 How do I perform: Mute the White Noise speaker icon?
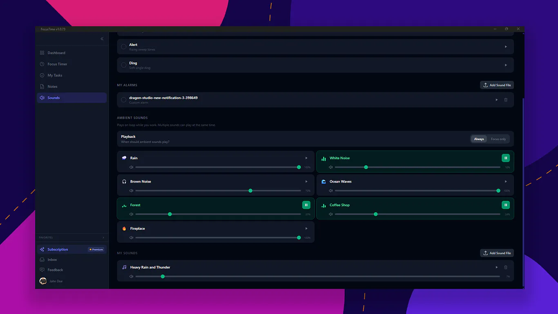331,167
